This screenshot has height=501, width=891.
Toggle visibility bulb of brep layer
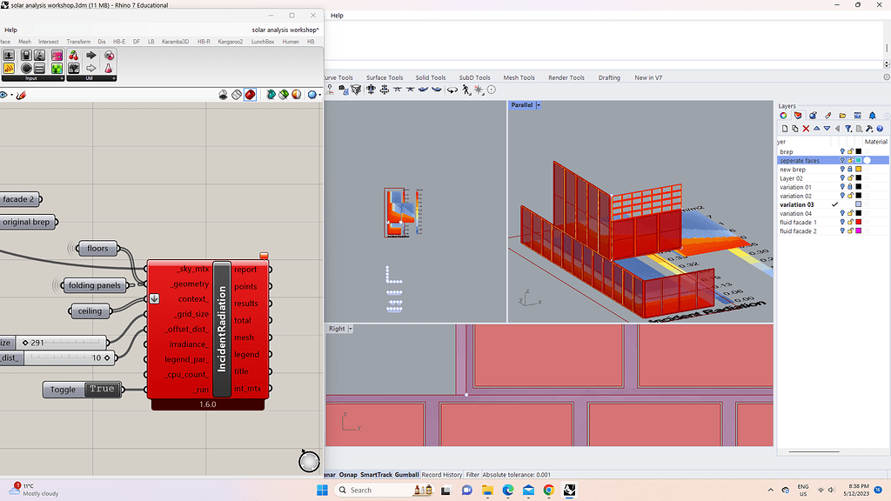click(x=842, y=151)
